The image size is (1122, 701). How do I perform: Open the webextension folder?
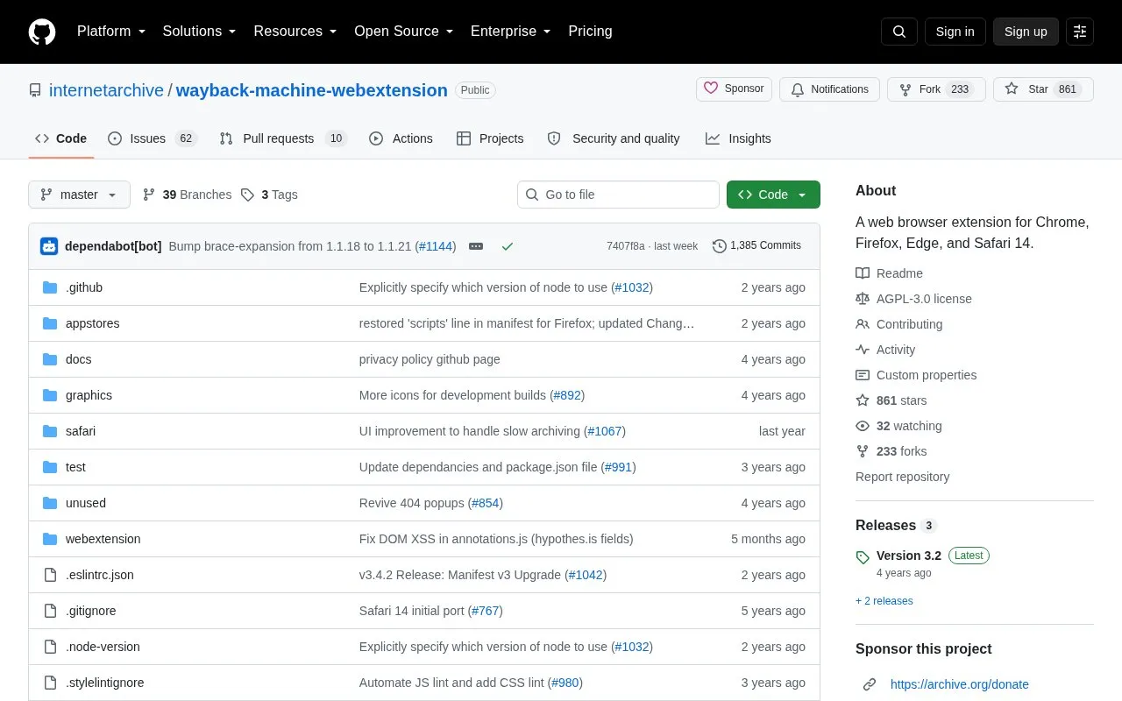(x=103, y=539)
